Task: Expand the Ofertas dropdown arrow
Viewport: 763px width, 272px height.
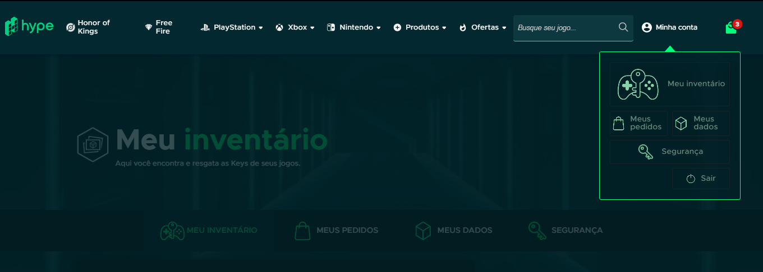Action: tap(504, 27)
